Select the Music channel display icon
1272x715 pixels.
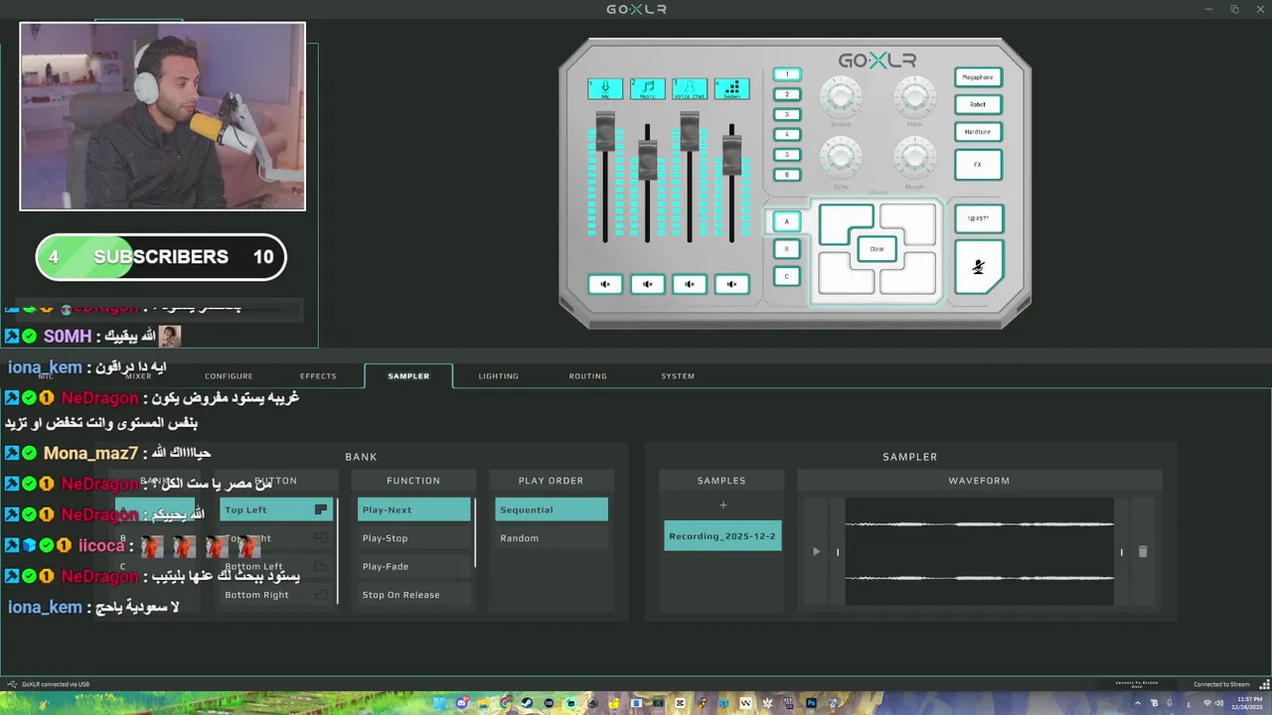pyautogui.click(x=647, y=89)
